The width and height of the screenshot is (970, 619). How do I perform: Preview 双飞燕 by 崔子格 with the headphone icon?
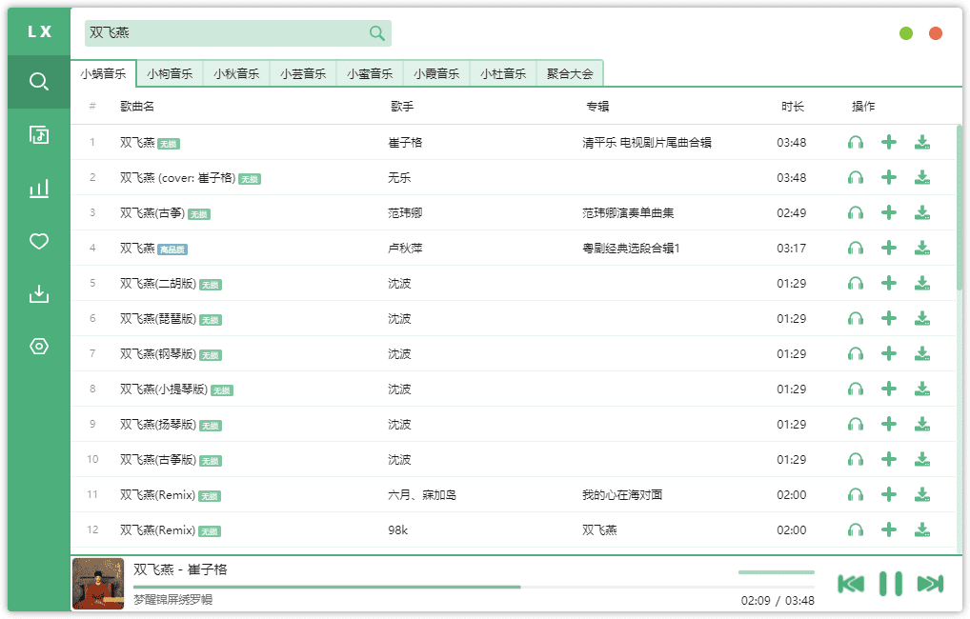[855, 141]
